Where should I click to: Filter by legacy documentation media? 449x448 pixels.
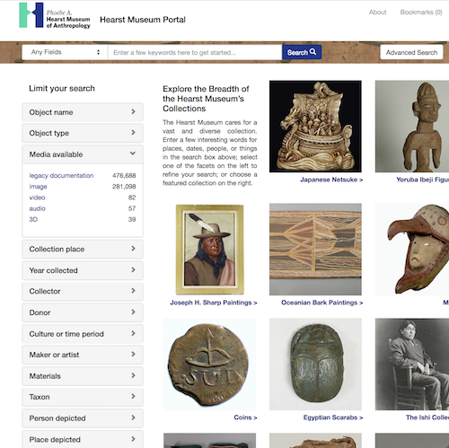61,175
